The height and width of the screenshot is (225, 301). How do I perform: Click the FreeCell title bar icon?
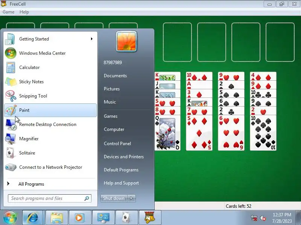coord(4,4)
